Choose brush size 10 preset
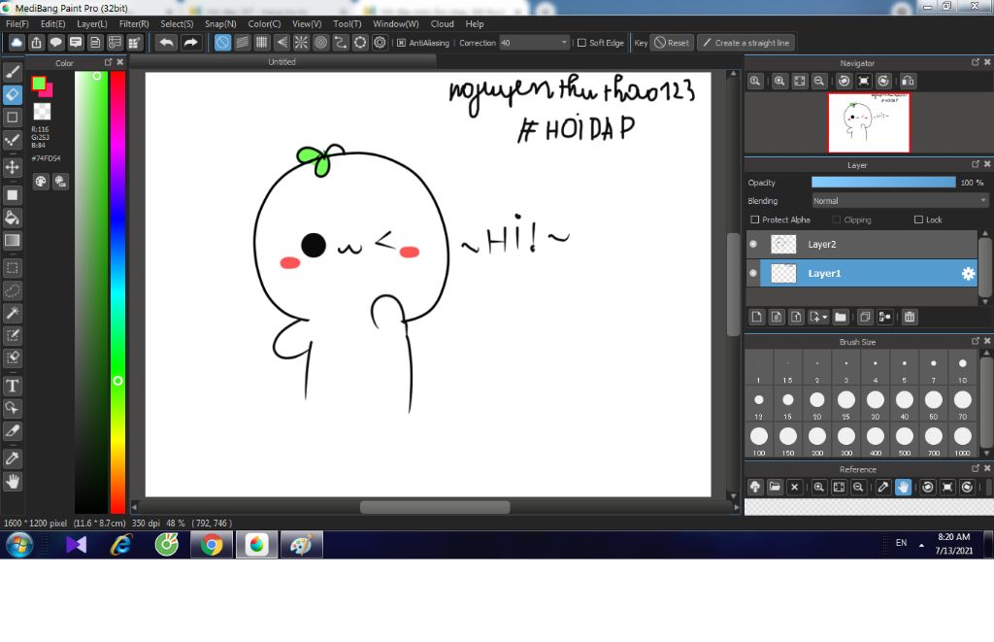This screenshot has height=642, width=994. tap(962, 368)
